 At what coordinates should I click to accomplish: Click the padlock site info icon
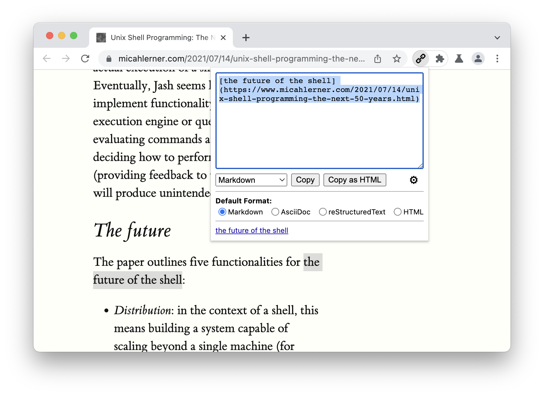click(x=109, y=59)
